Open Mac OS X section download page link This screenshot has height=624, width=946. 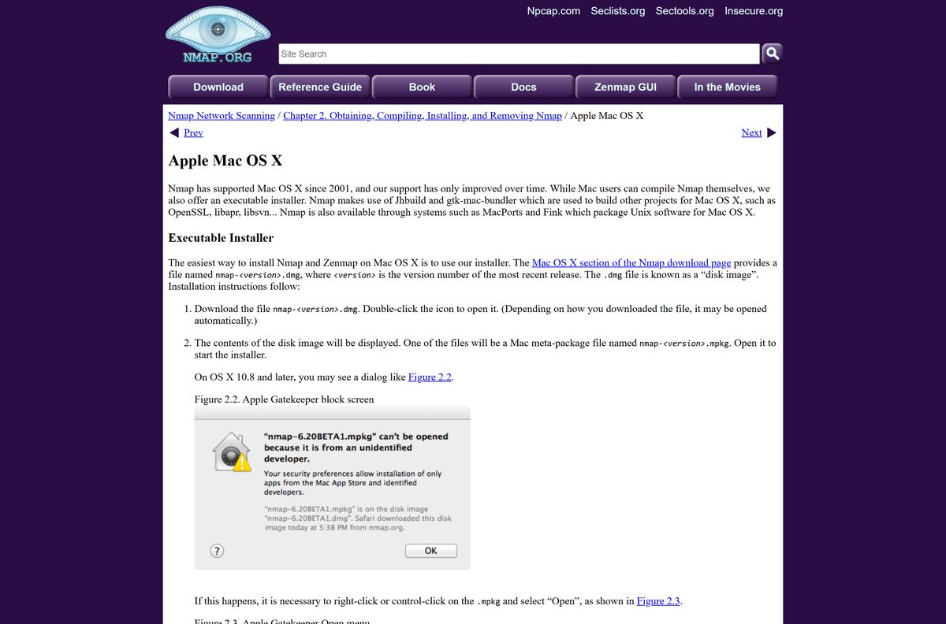(631, 262)
